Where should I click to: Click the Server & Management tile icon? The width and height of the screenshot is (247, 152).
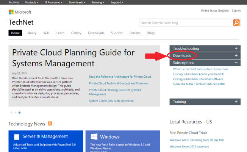pyautogui.click(x=16, y=136)
